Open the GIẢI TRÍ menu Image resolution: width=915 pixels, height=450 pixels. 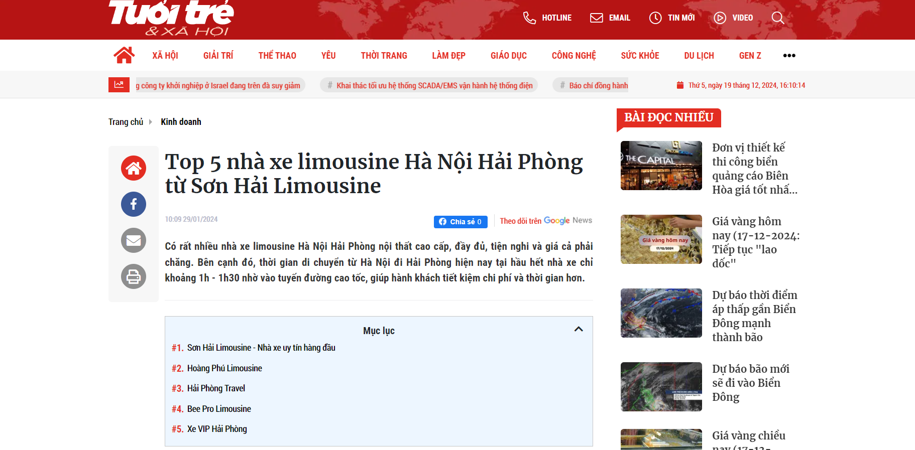[218, 56]
